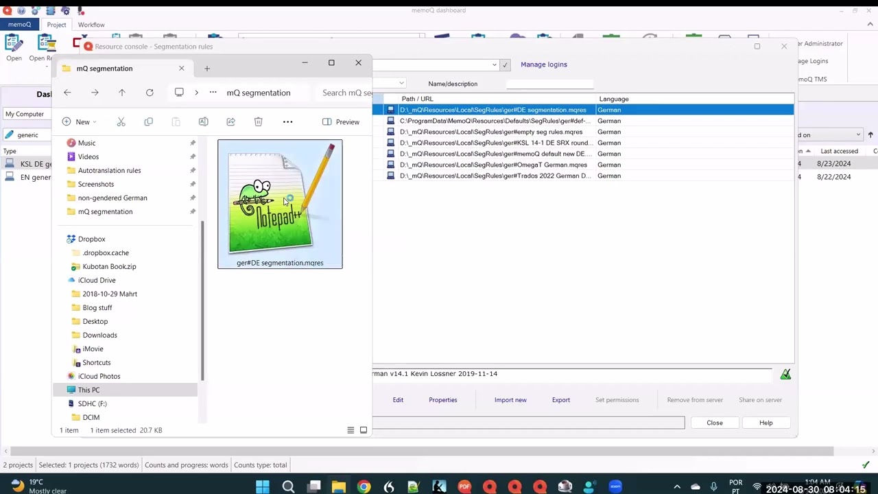
Task: Show hidden system tray icons
Action: 677,486
